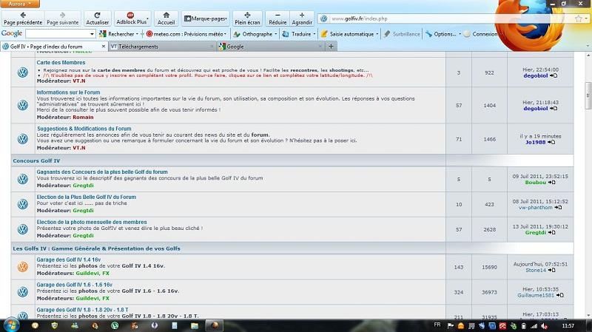Open Action Center flag icon in tray

pyautogui.click(x=451, y=326)
